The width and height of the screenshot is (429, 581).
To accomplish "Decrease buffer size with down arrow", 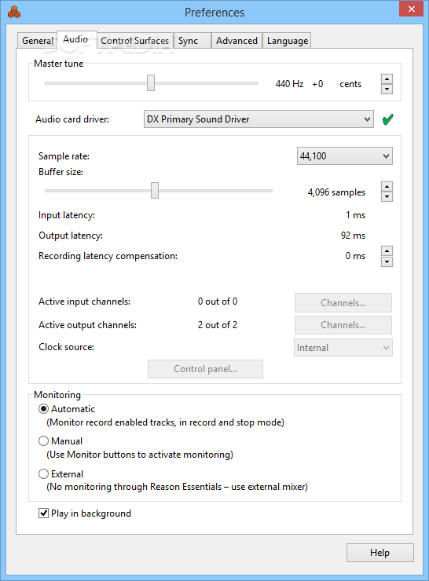I will (387, 197).
